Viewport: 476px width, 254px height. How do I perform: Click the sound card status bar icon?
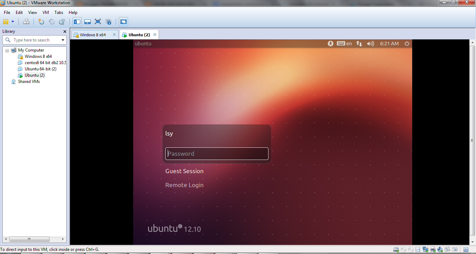pyautogui.click(x=440, y=249)
